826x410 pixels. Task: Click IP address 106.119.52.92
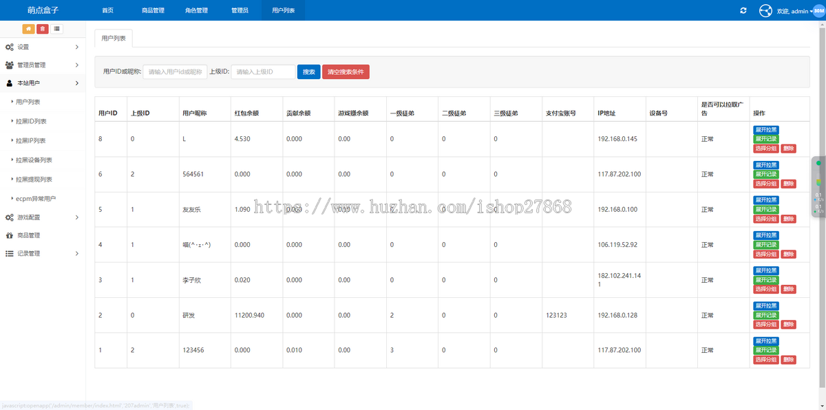[617, 245]
